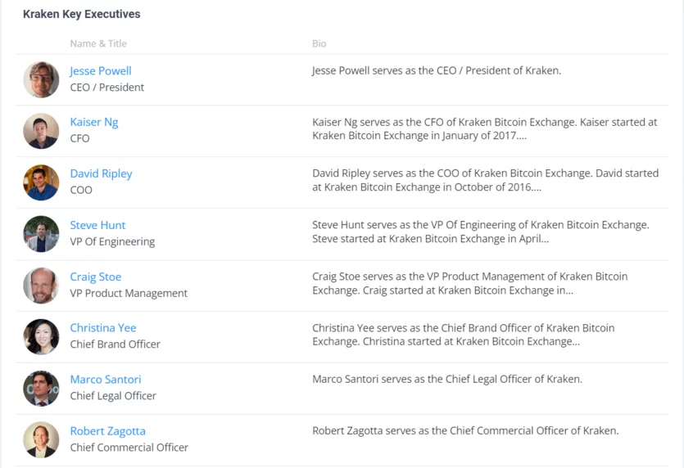The height and width of the screenshot is (468, 684).
Task: Click the Craig Stoe link
Action: tap(95, 277)
